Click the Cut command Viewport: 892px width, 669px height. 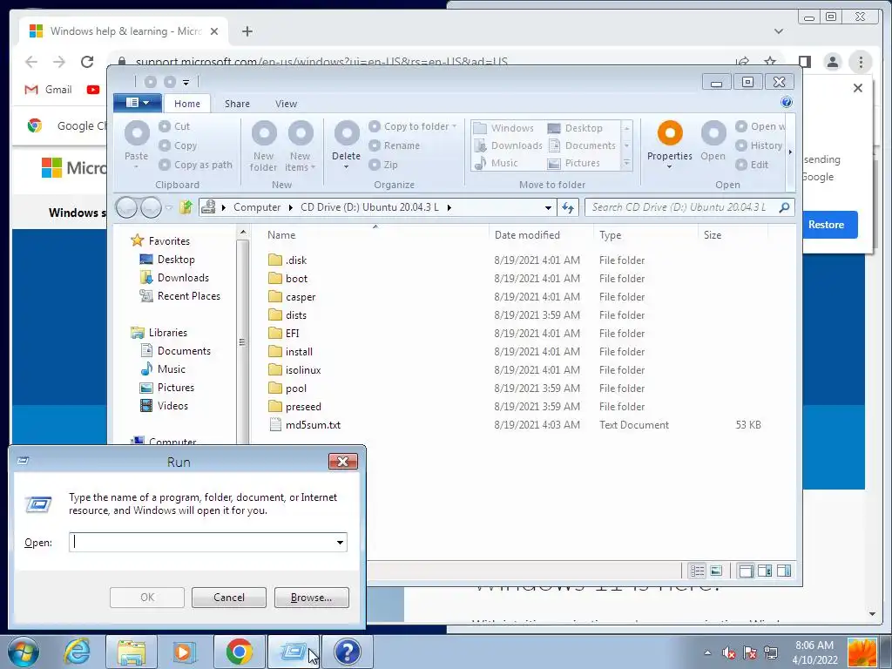pos(174,126)
